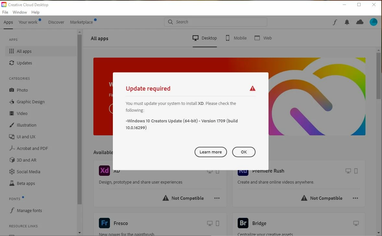Click the Acrobat and PDF icon
Screen dimensions: 382x236
tap(12, 148)
